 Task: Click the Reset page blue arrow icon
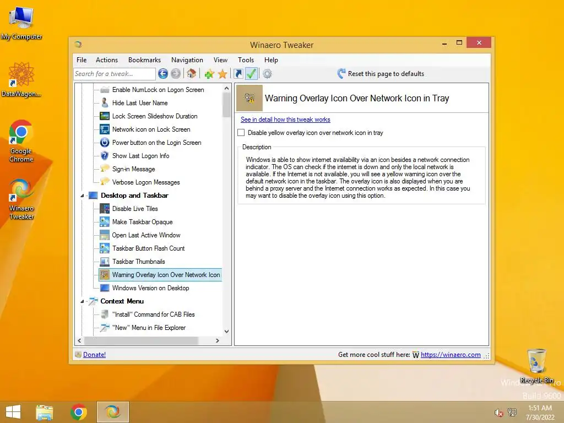click(341, 74)
